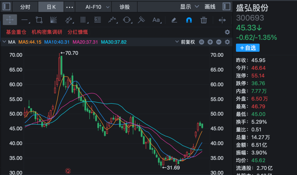
Task: Click the stock code 300693
Action: pos(250,18)
